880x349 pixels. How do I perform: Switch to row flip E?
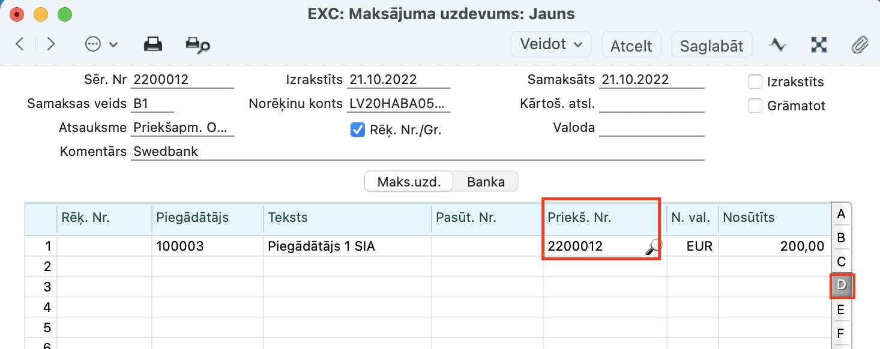840,309
